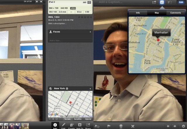Collapse the New York map section triangle
Viewport: 187px width, 129px height.
click(x=90, y=89)
